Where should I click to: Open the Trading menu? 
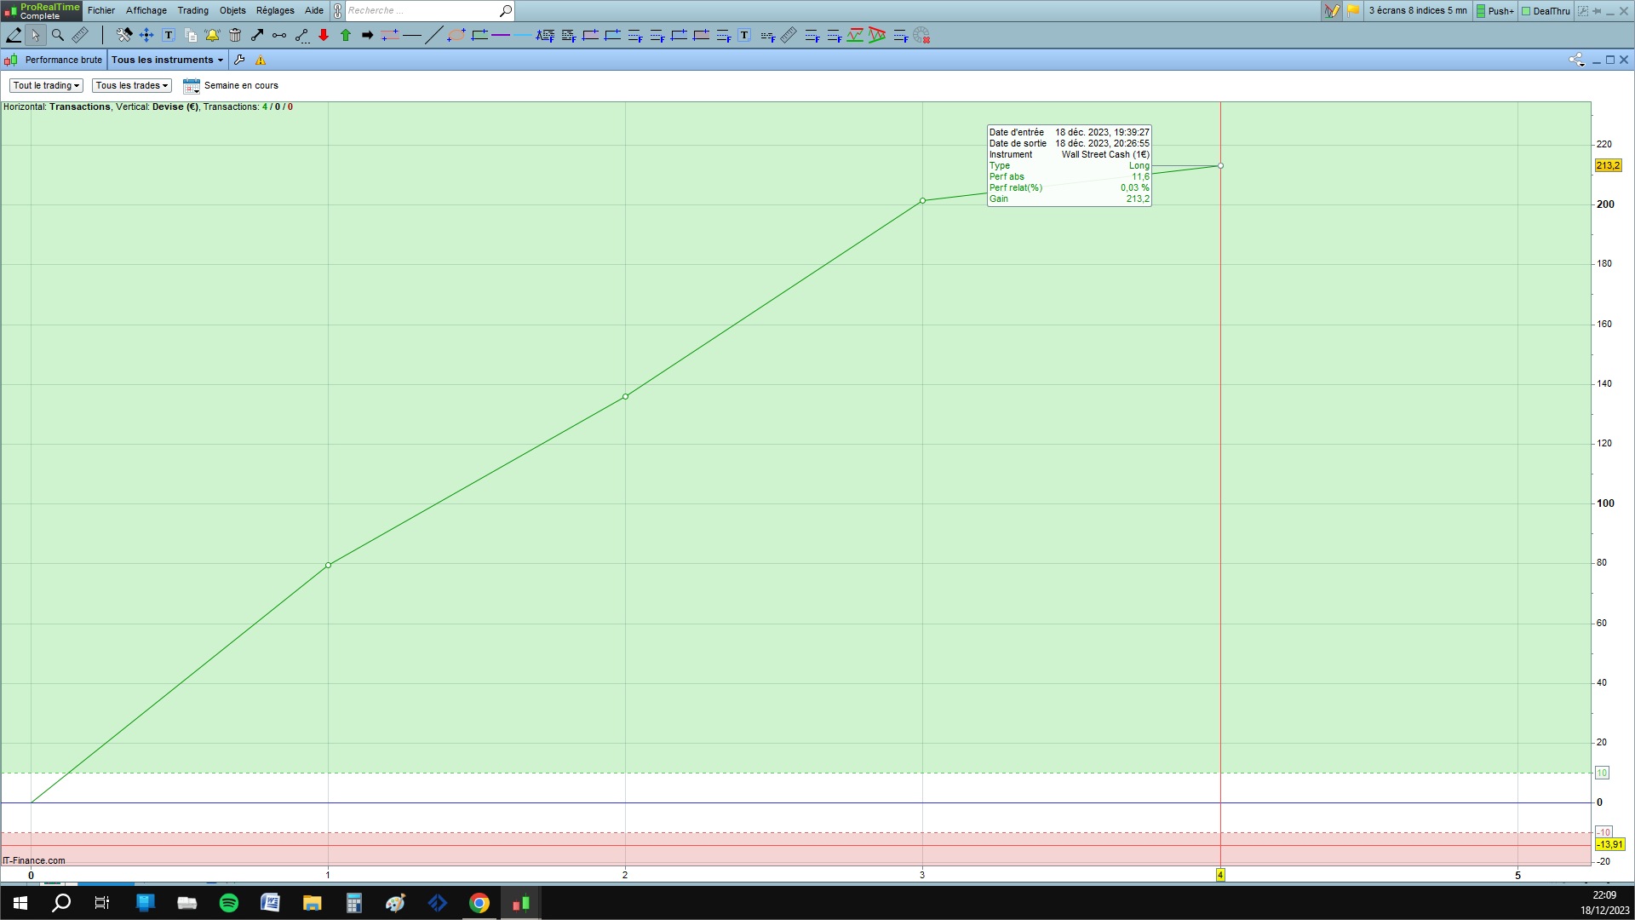pos(192,10)
